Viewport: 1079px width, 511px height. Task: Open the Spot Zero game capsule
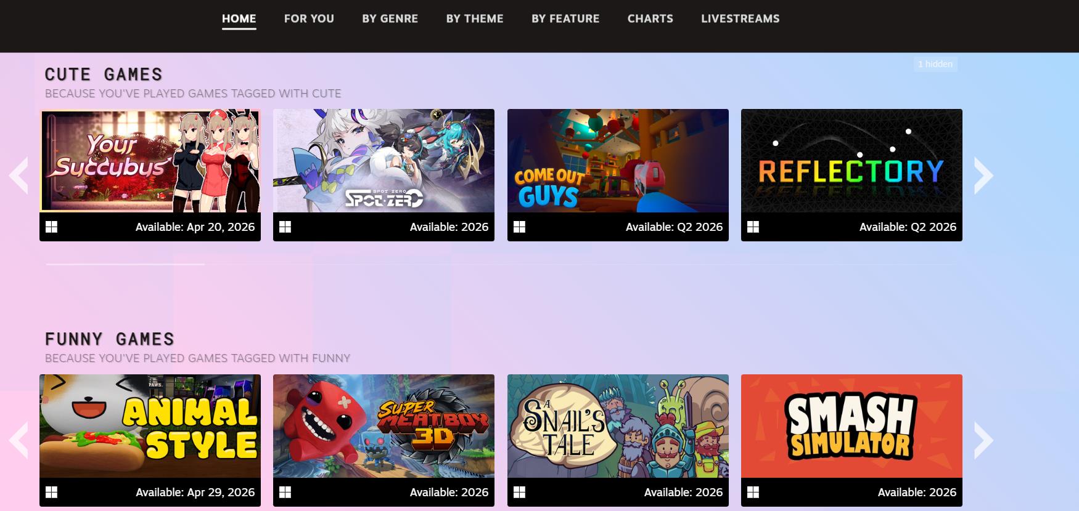[x=384, y=161]
